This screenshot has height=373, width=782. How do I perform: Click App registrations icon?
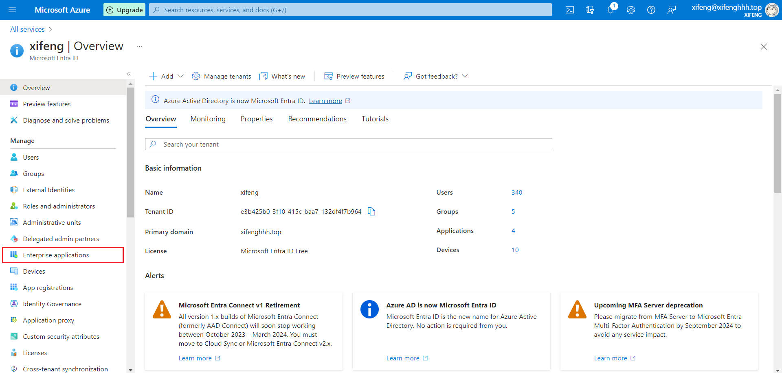tap(14, 287)
